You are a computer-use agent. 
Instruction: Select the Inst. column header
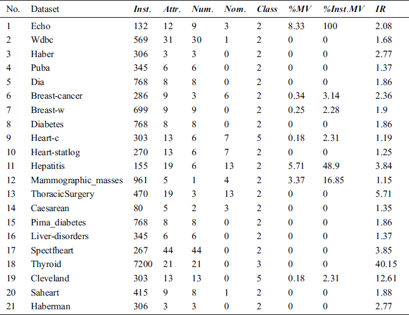tap(142, 10)
